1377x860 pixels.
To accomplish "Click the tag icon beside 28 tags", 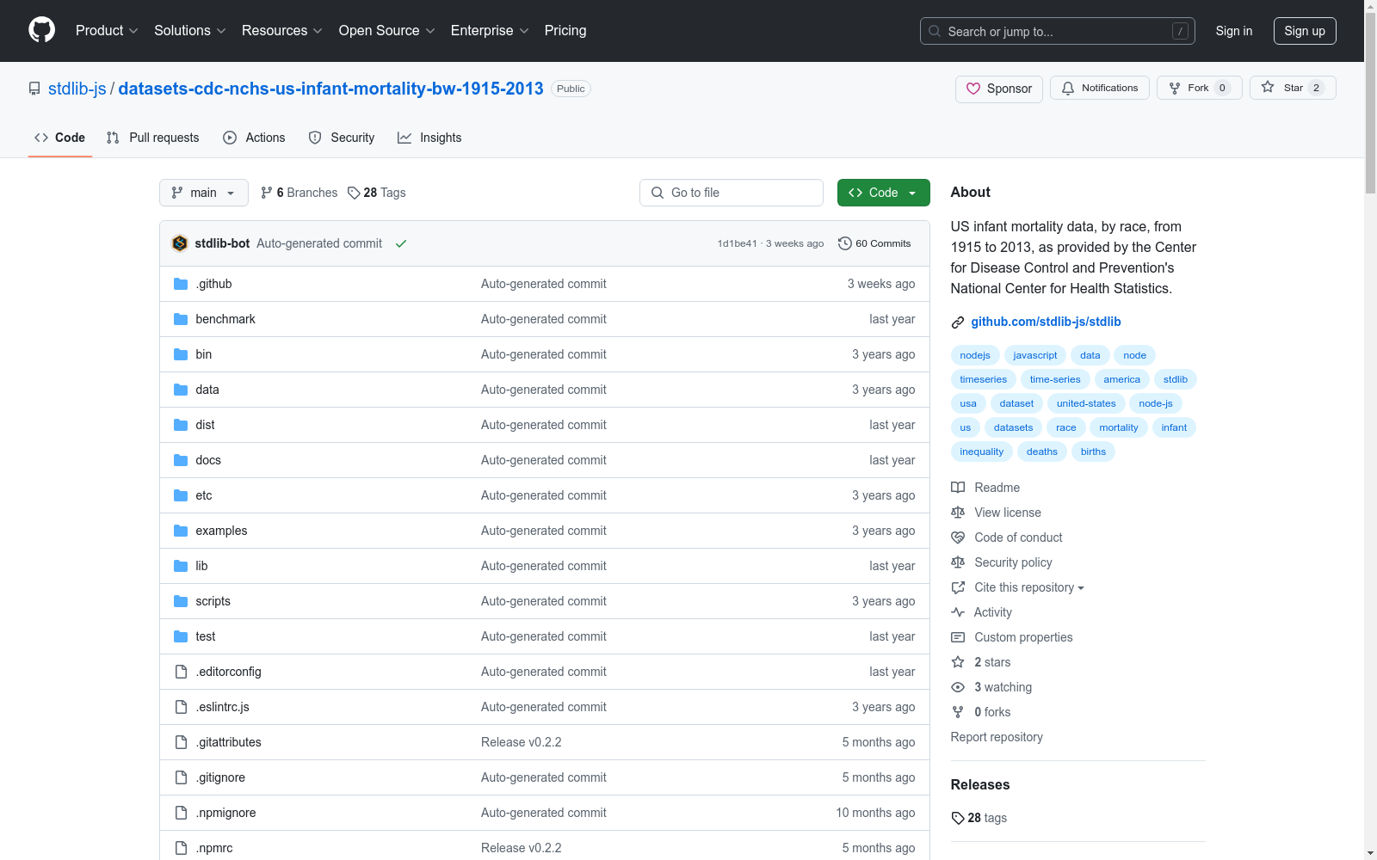I will [958, 818].
